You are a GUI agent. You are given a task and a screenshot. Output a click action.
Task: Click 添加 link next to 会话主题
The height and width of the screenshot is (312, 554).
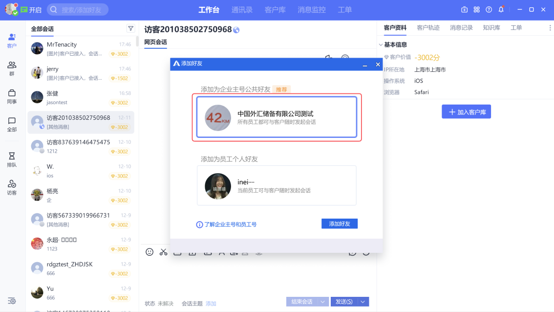point(211,304)
